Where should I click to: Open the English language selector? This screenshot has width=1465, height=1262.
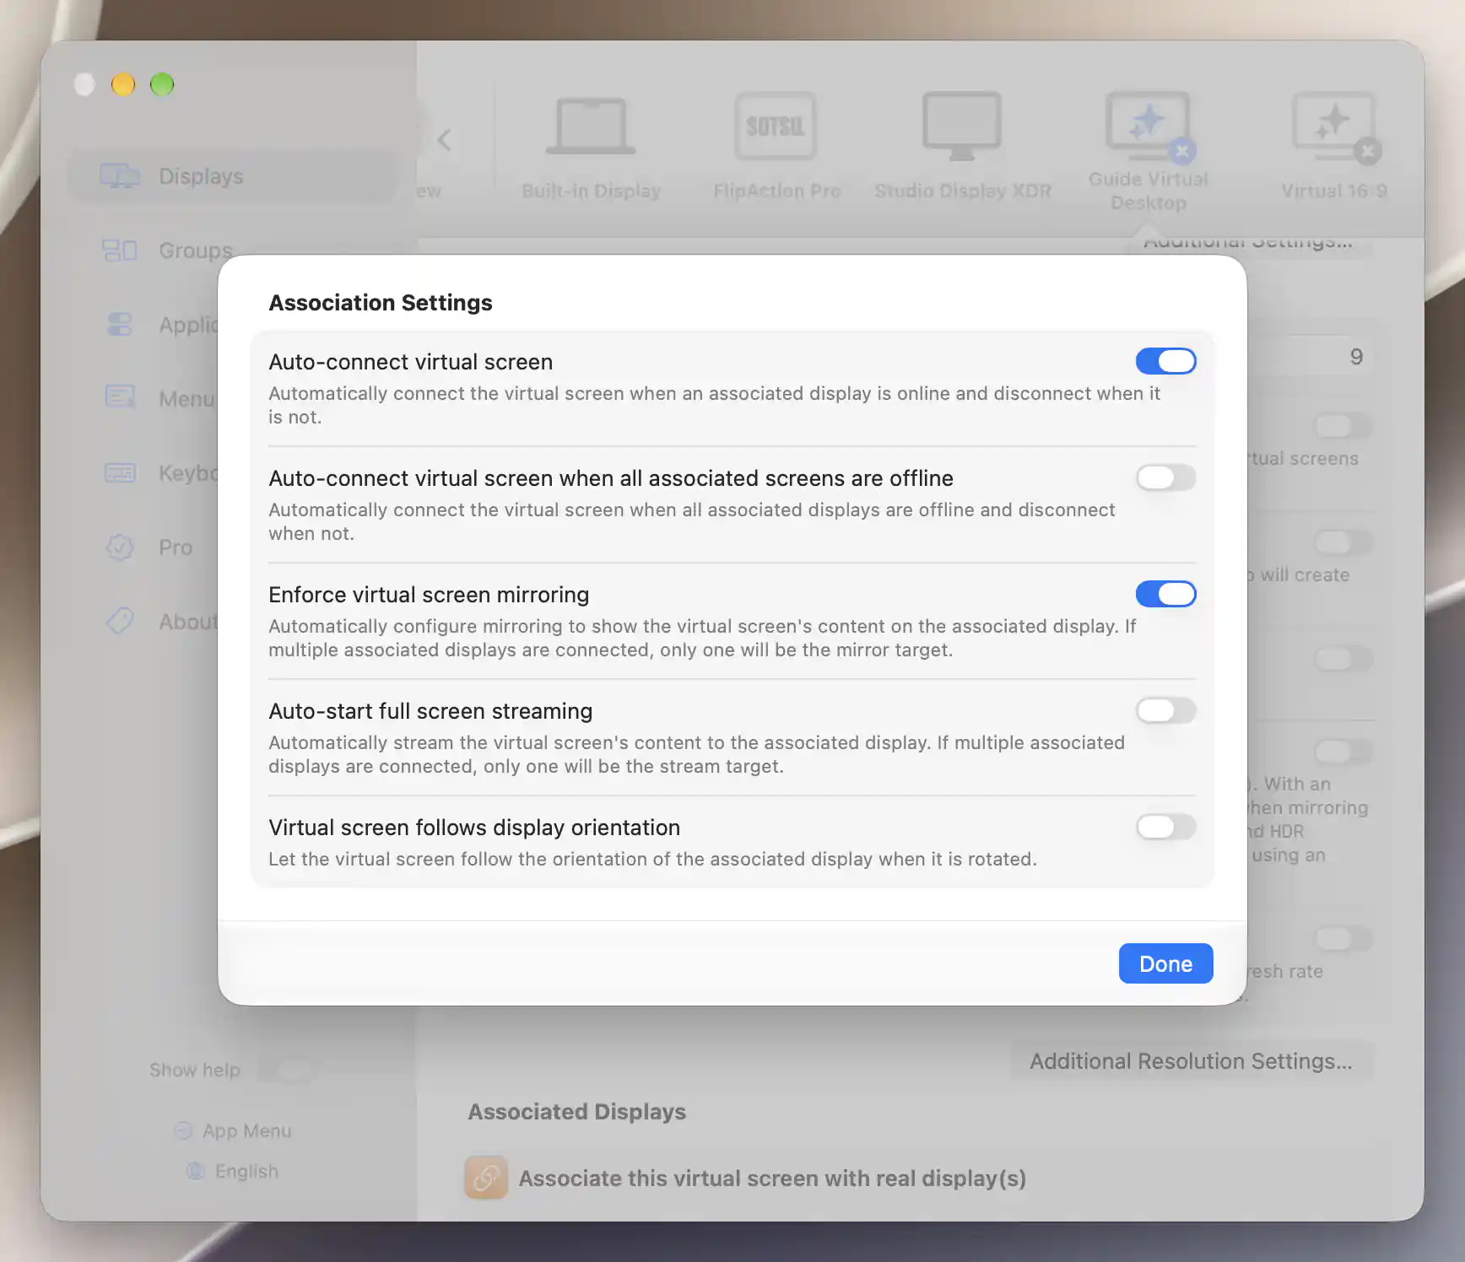click(232, 1171)
